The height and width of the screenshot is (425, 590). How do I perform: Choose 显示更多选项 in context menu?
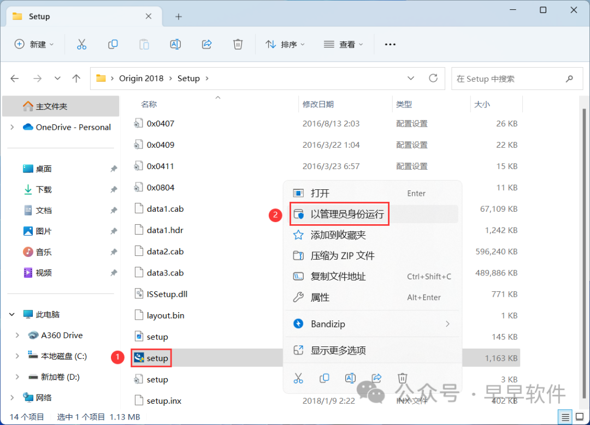pos(338,350)
